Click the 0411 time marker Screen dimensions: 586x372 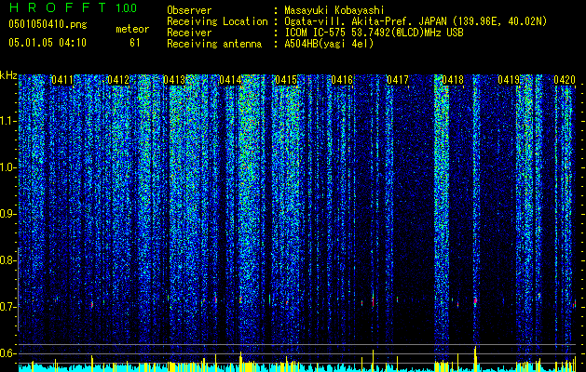(x=62, y=80)
